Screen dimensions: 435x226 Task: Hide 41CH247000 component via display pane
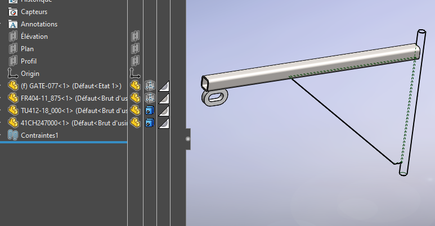[136, 123]
